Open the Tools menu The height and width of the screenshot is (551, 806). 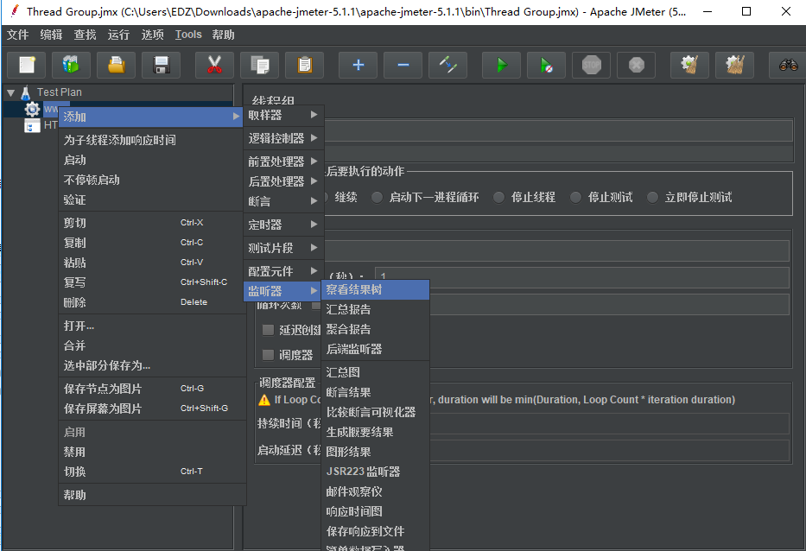pos(188,35)
